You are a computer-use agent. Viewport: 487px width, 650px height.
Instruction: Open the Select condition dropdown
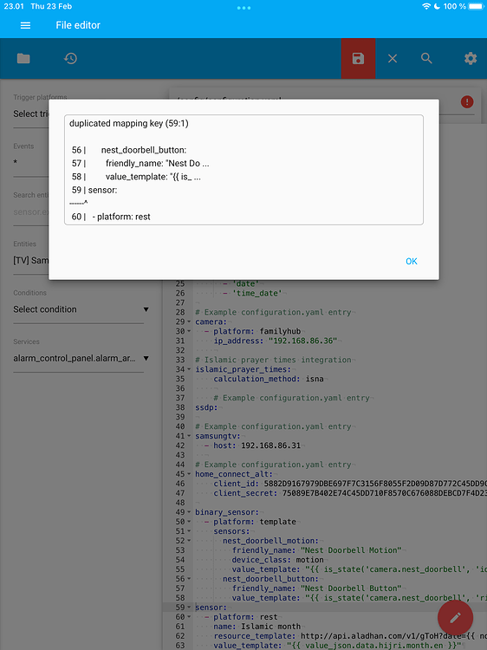tap(81, 309)
